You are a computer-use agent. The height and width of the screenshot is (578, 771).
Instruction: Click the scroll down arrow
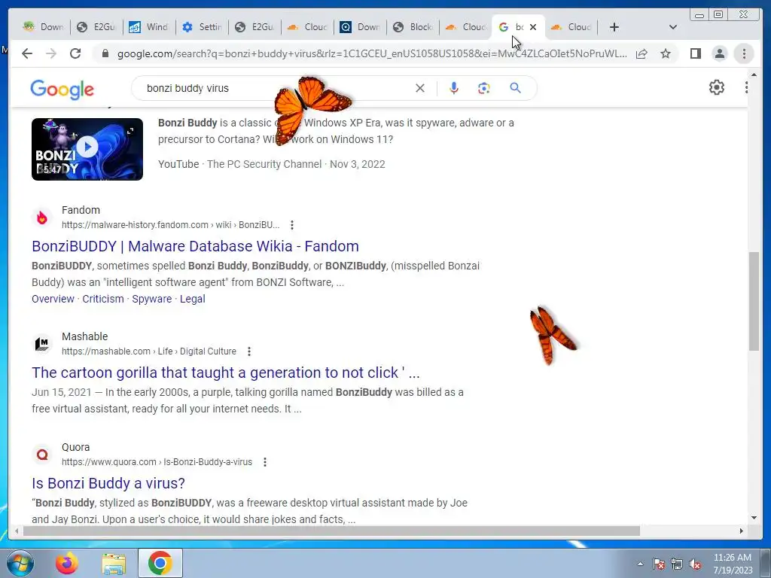pos(754,518)
